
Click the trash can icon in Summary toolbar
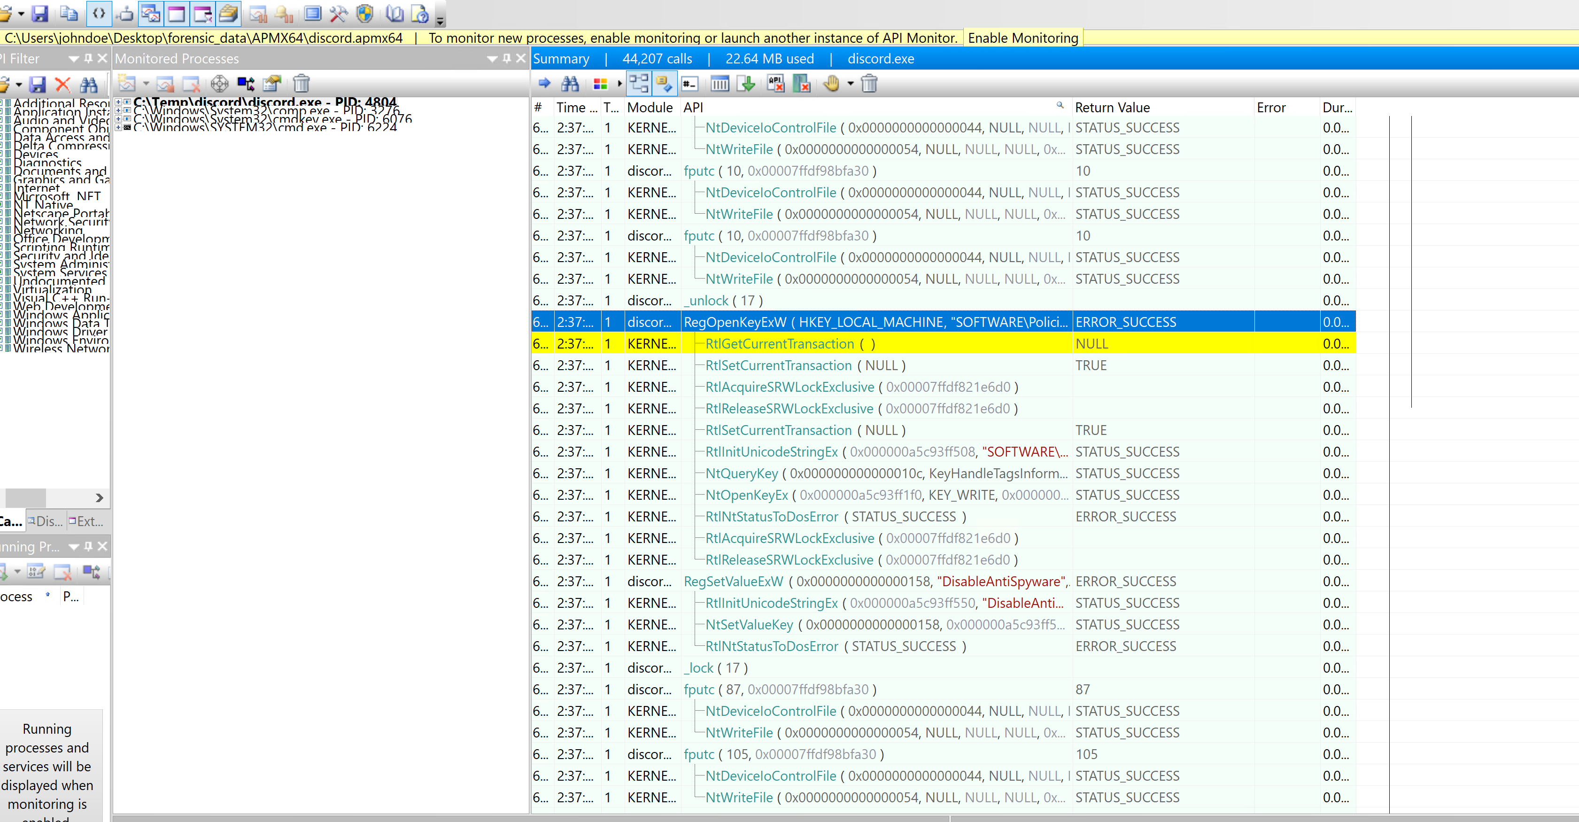point(869,83)
